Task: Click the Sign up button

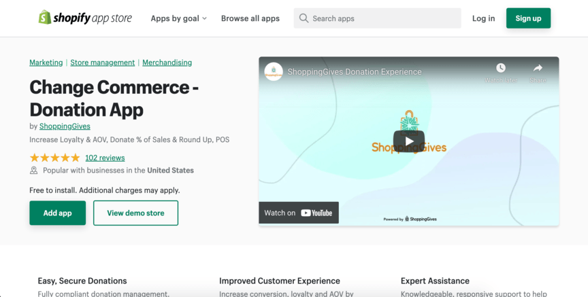Action: 528,18
